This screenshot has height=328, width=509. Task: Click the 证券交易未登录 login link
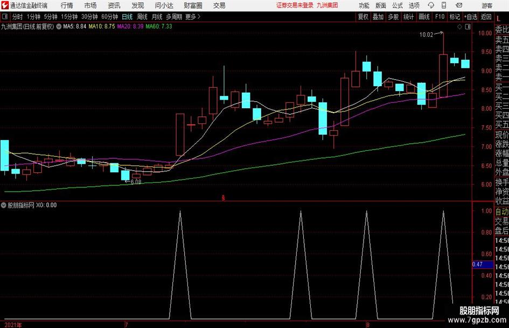295,5
